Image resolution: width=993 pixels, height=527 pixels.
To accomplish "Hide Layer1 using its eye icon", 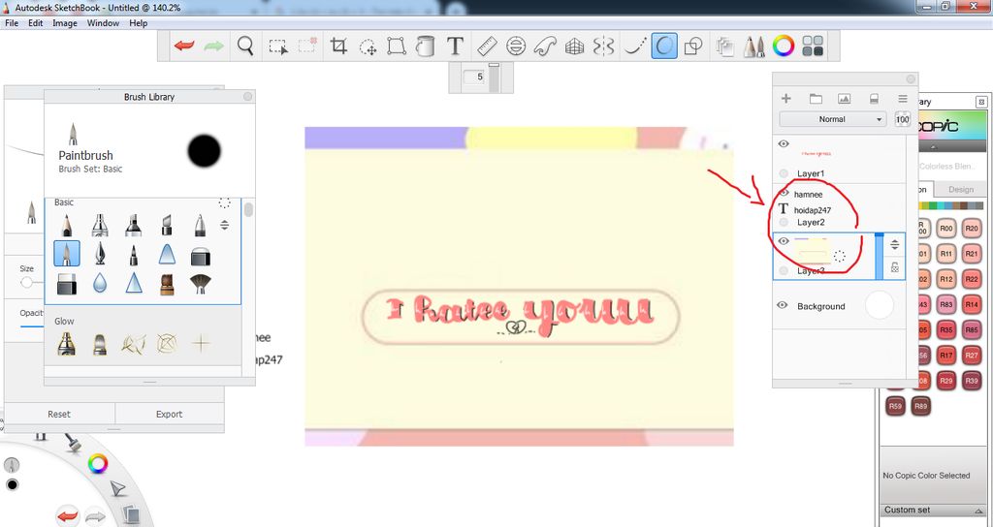I will click(784, 143).
